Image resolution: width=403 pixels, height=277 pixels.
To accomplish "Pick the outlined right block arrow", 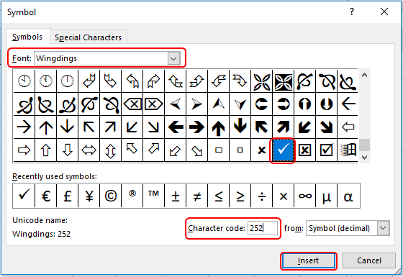I will (24, 150).
